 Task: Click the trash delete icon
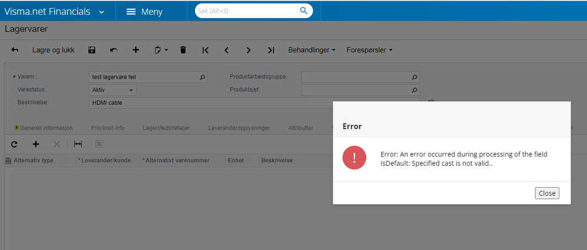pos(183,50)
